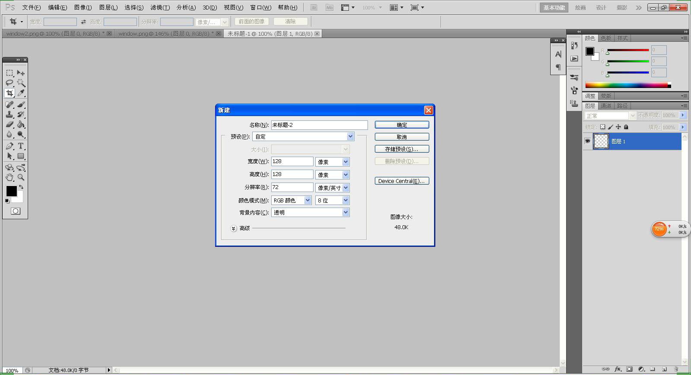Switch to the 通道 channels tab
691x375 pixels.
606,106
